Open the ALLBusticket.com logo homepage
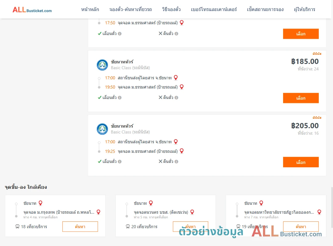The image size is (333, 246). click(x=32, y=10)
